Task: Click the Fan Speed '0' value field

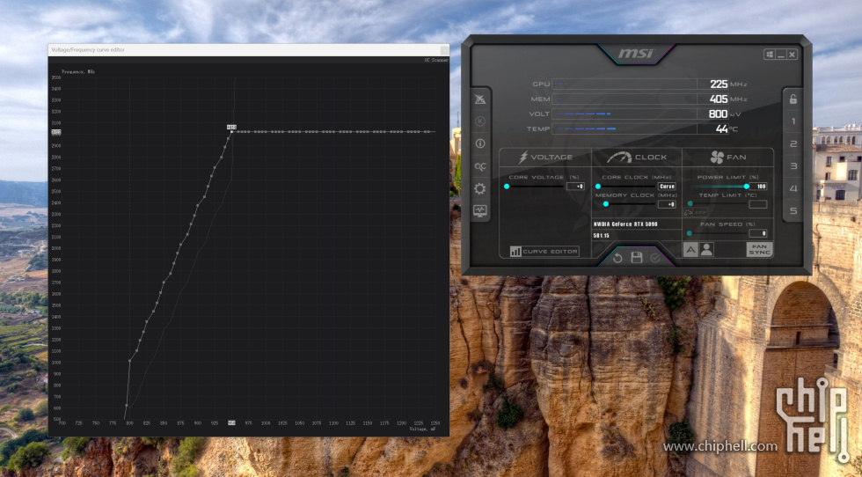Action: coord(758,233)
